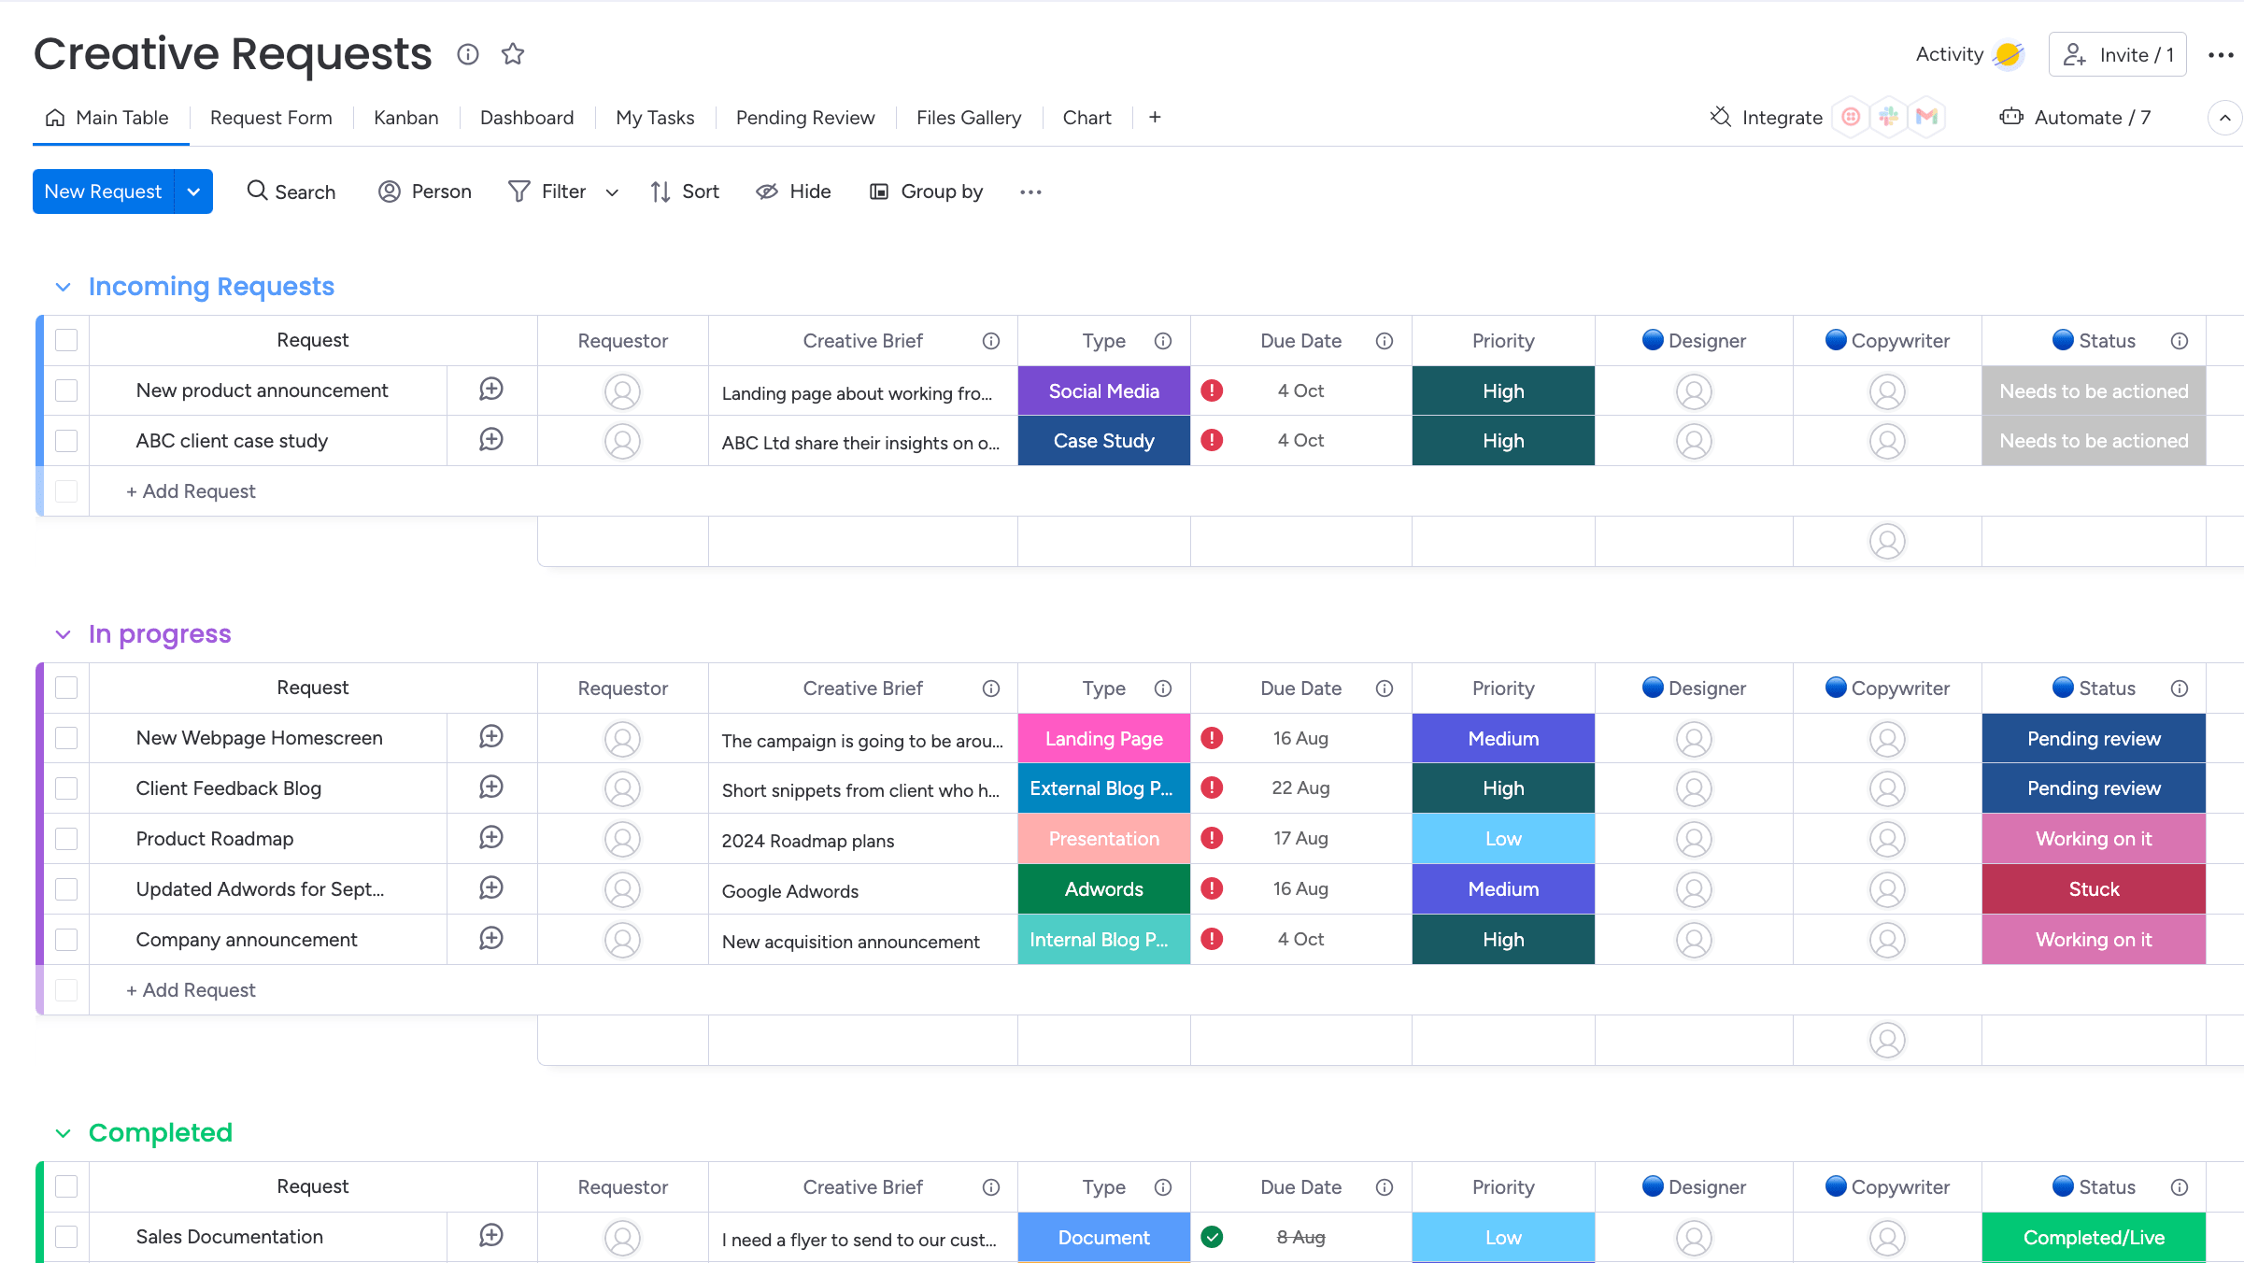This screenshot has width=2244, height=1263.
Task: Open Automate / 7 center
Action: tap(2075, 118)
